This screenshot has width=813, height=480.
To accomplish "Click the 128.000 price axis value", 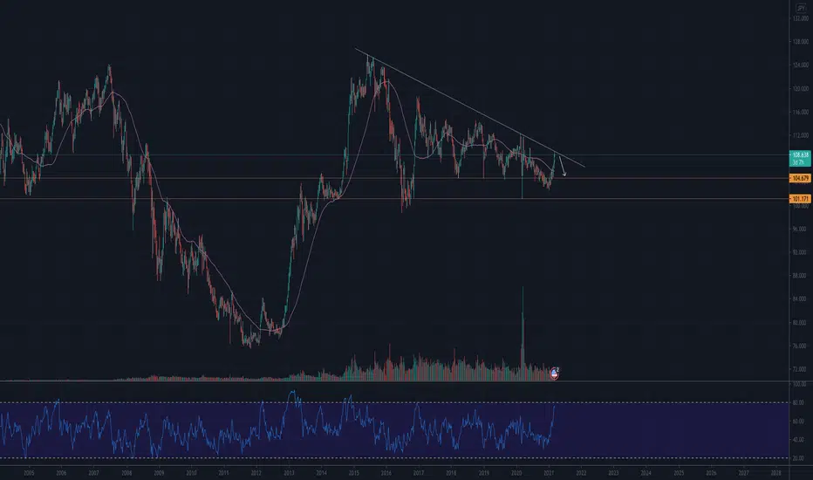I will 800,42.
